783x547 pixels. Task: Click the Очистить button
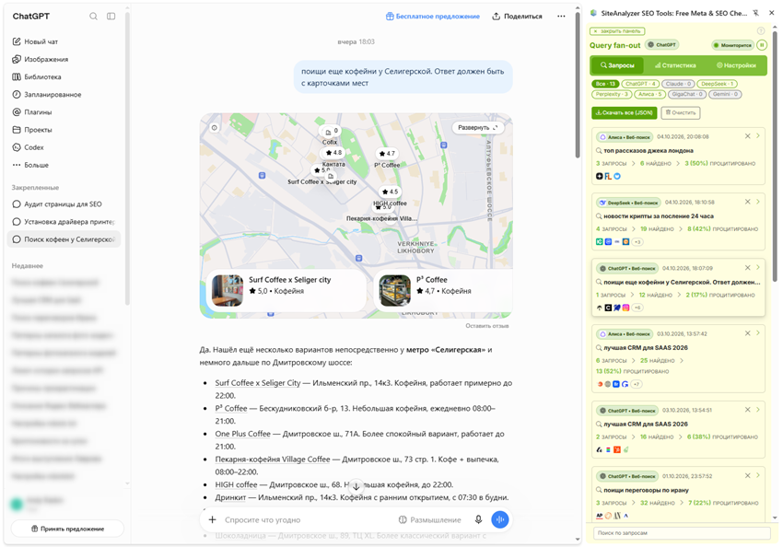pyautogui.click(x=680, y=112)
